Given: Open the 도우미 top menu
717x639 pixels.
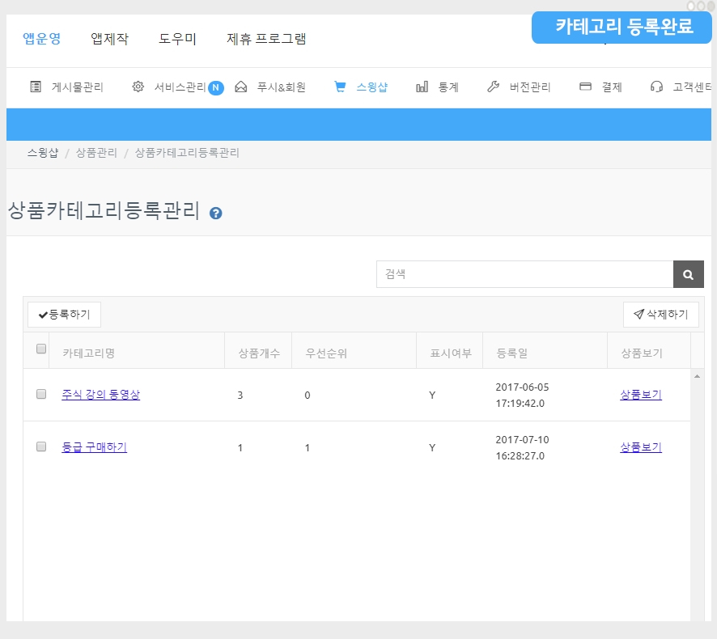Looking at the screenshot, I should [177, 39].
